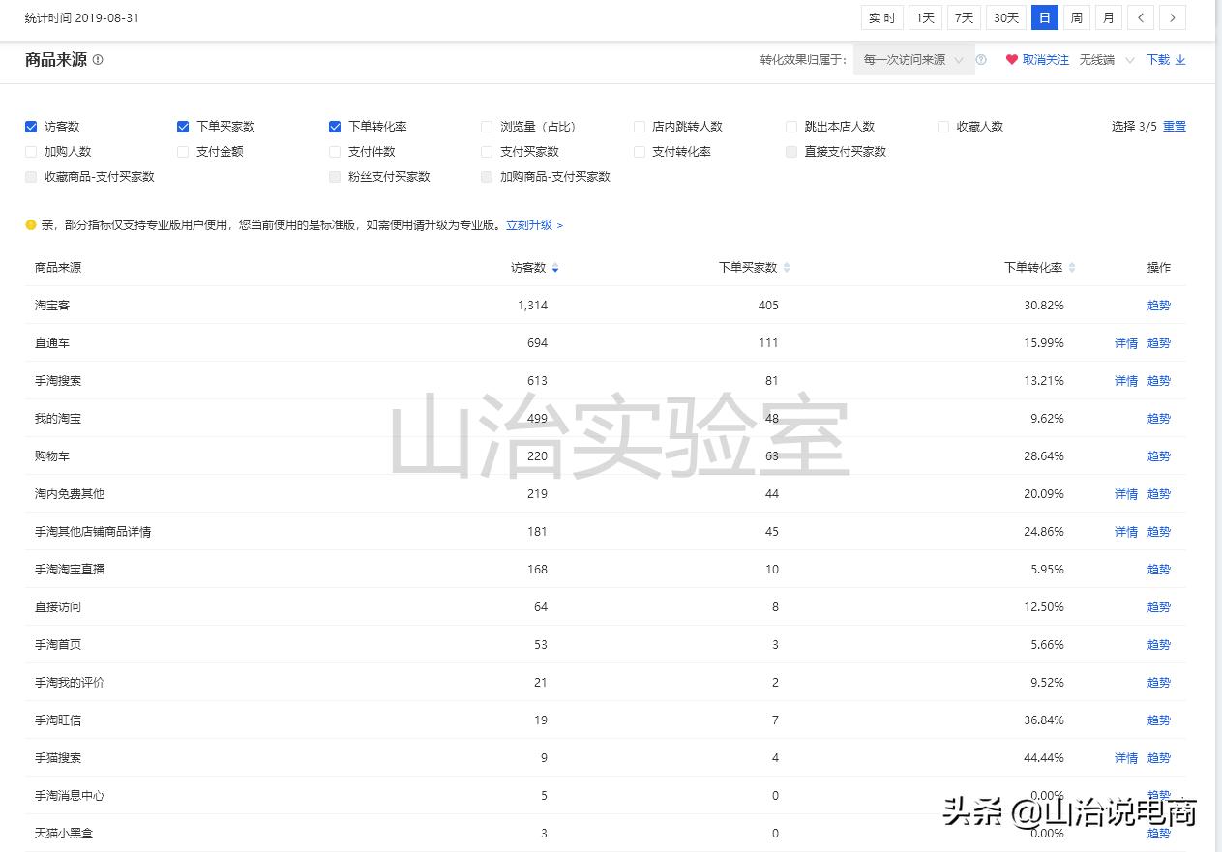Click the heart icon next to 取消关注
The image size is (1222, 852).
point(1012,59)
